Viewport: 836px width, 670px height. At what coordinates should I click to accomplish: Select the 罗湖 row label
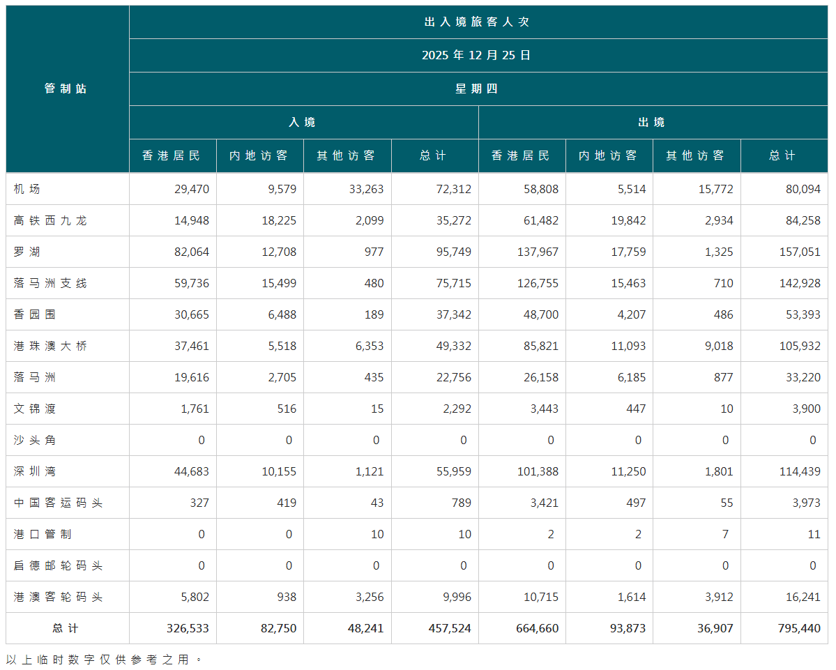[x=27, y=252]
